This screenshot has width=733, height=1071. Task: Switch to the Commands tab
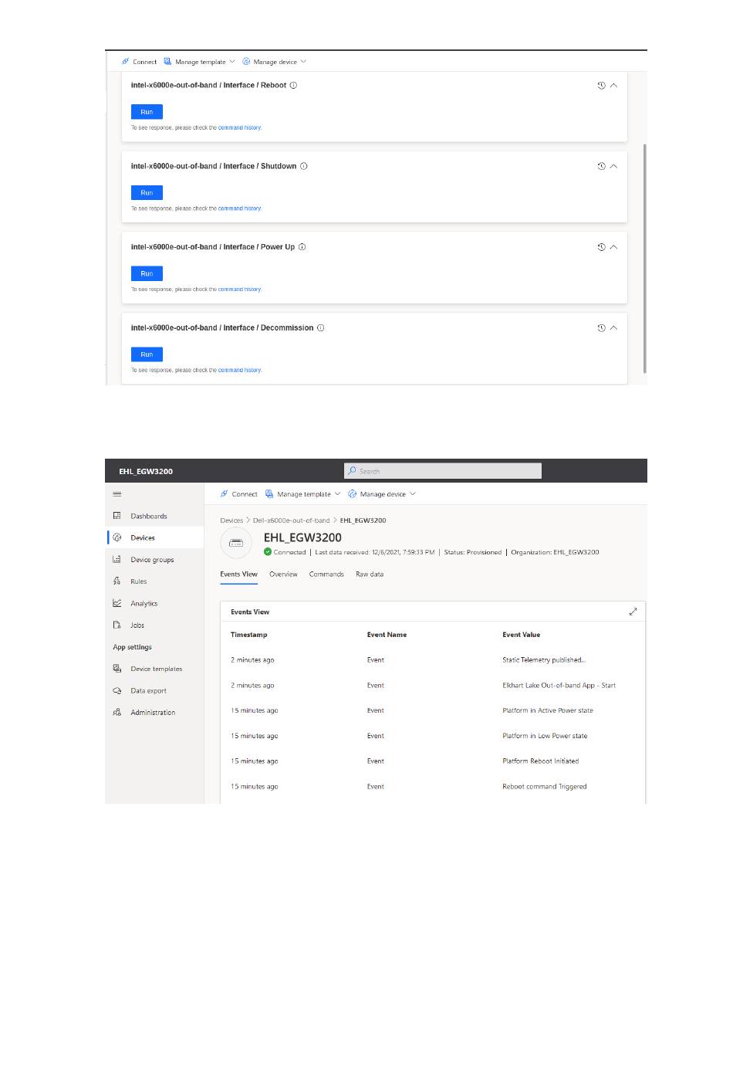click(x=326, y=574)
